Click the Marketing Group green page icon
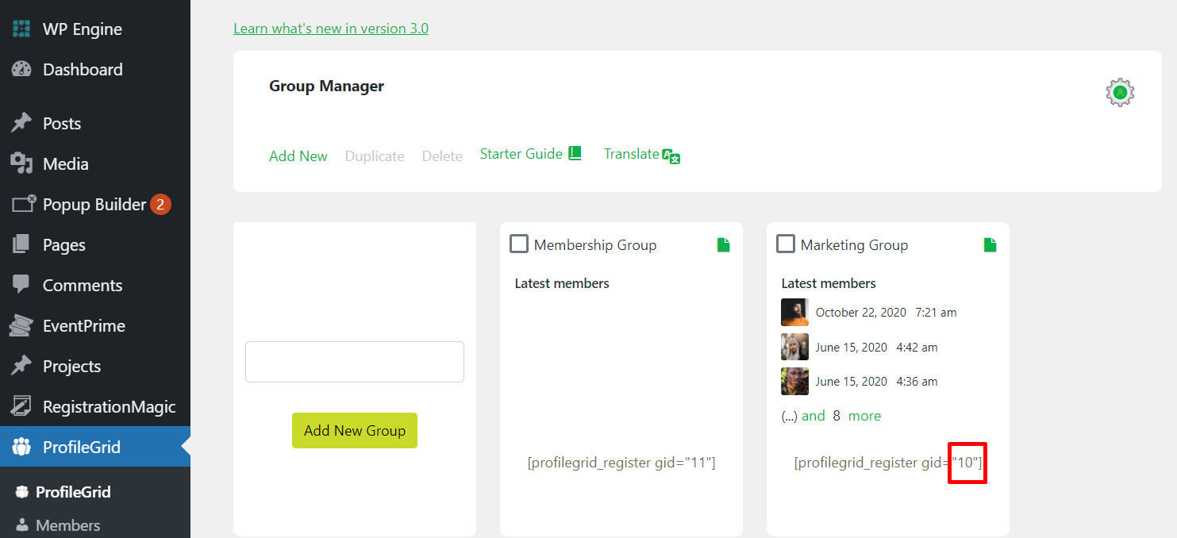Screen dimensions: 1177x538 tap(990, 245)
